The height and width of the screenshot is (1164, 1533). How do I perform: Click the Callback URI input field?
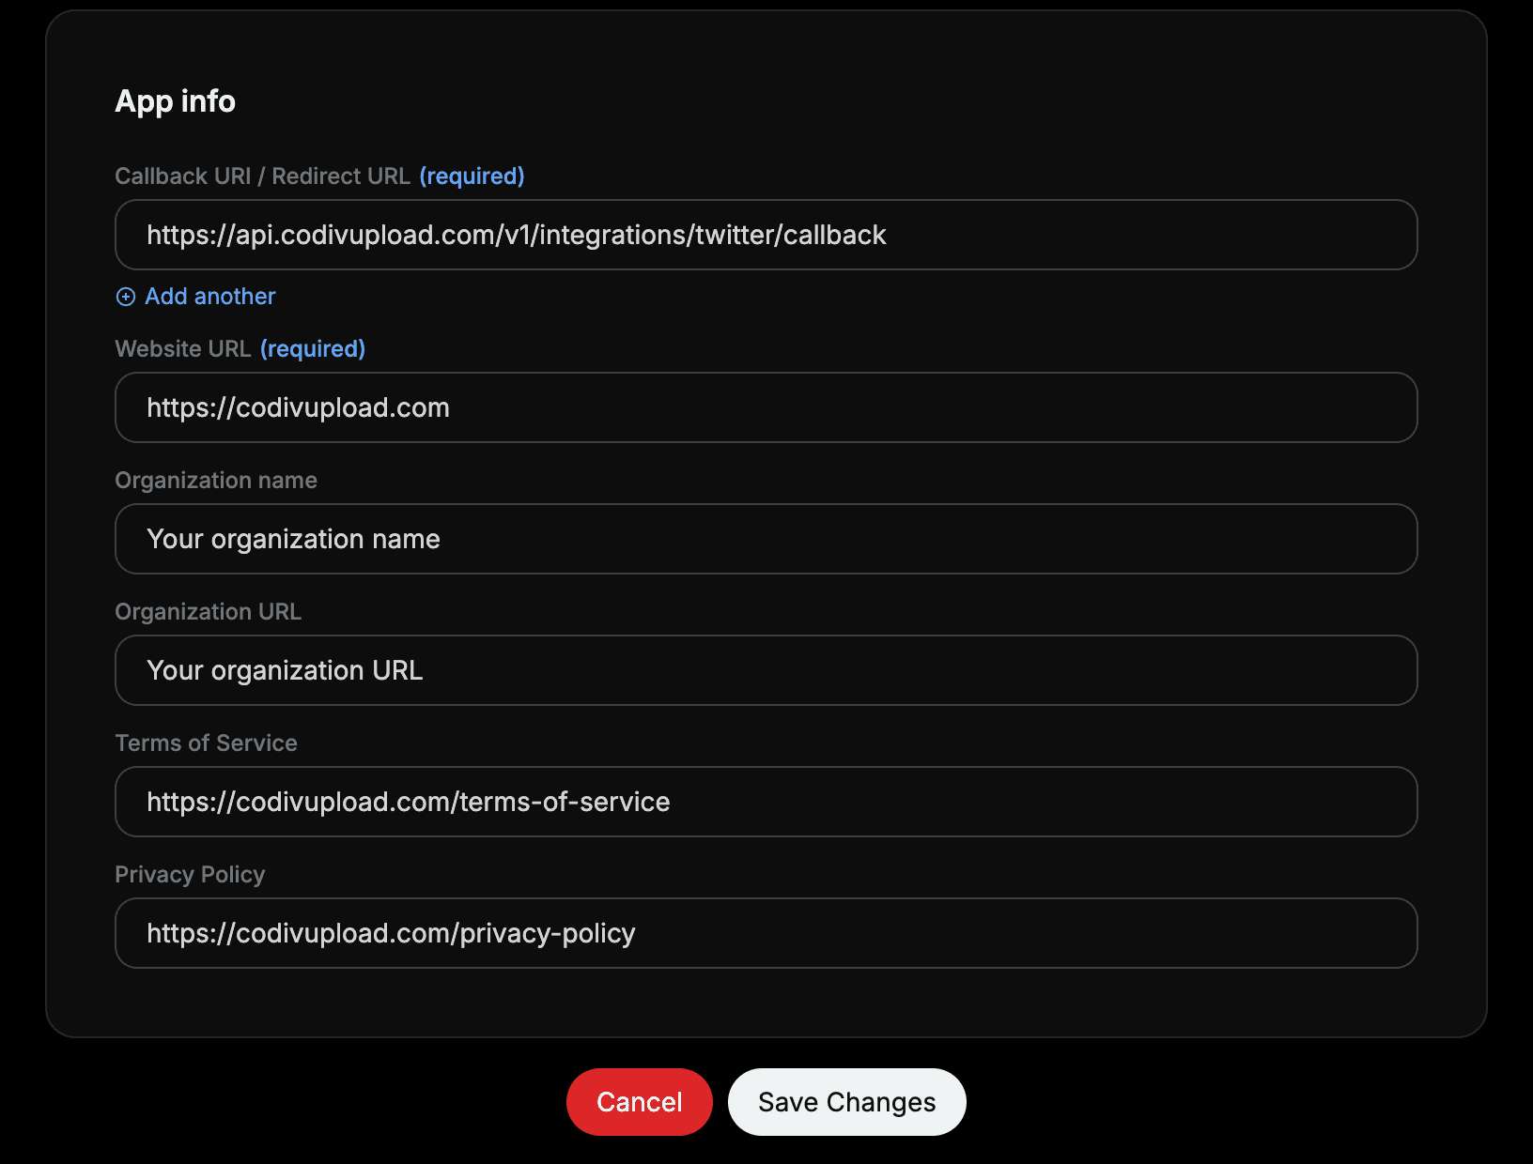pyautogui.click(x=766, y=235)
